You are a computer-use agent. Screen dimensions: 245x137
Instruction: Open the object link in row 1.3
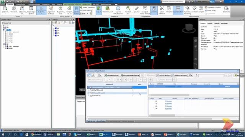pyautogui.click(x=168, y=106)
